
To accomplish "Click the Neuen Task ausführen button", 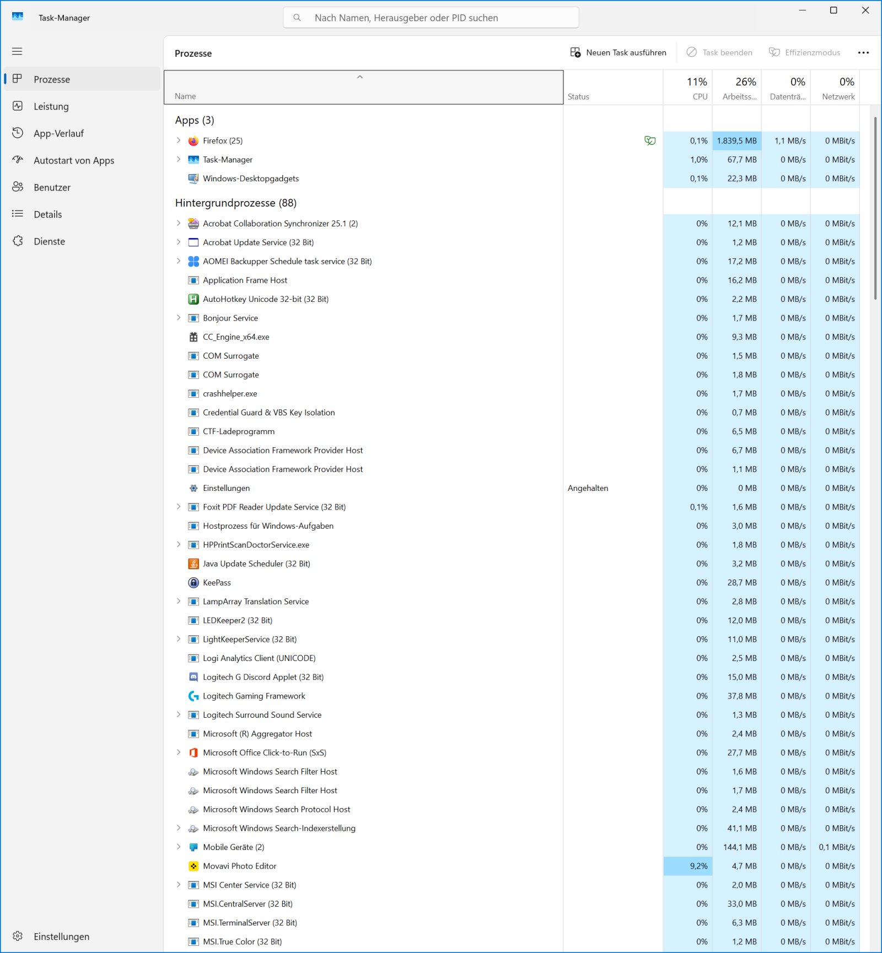I will (619, 52).
